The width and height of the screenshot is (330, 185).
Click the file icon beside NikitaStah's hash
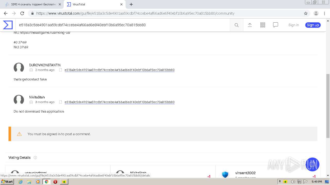click(61, 102)
